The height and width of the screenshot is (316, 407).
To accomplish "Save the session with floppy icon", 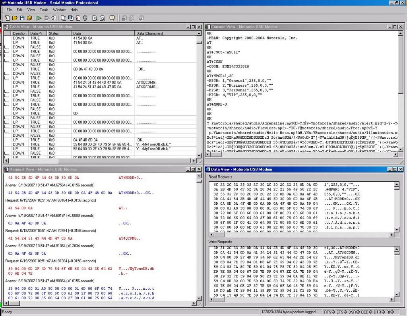I will click(x=22, y=18).
